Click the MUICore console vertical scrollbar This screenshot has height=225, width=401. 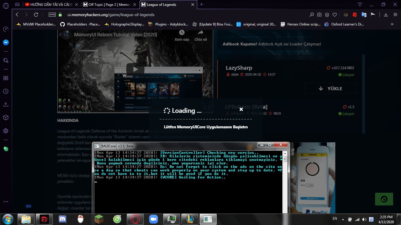coord(284,182)
